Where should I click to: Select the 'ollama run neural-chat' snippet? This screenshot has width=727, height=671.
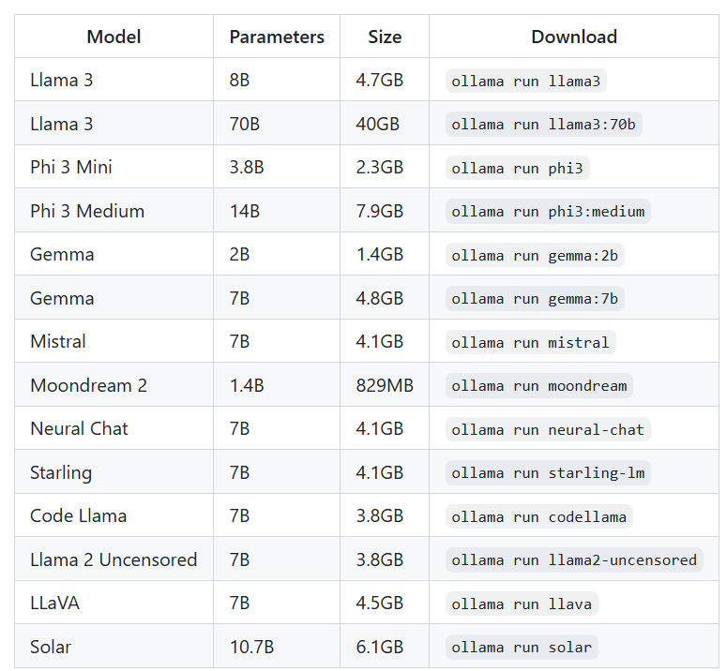(548, 429)
